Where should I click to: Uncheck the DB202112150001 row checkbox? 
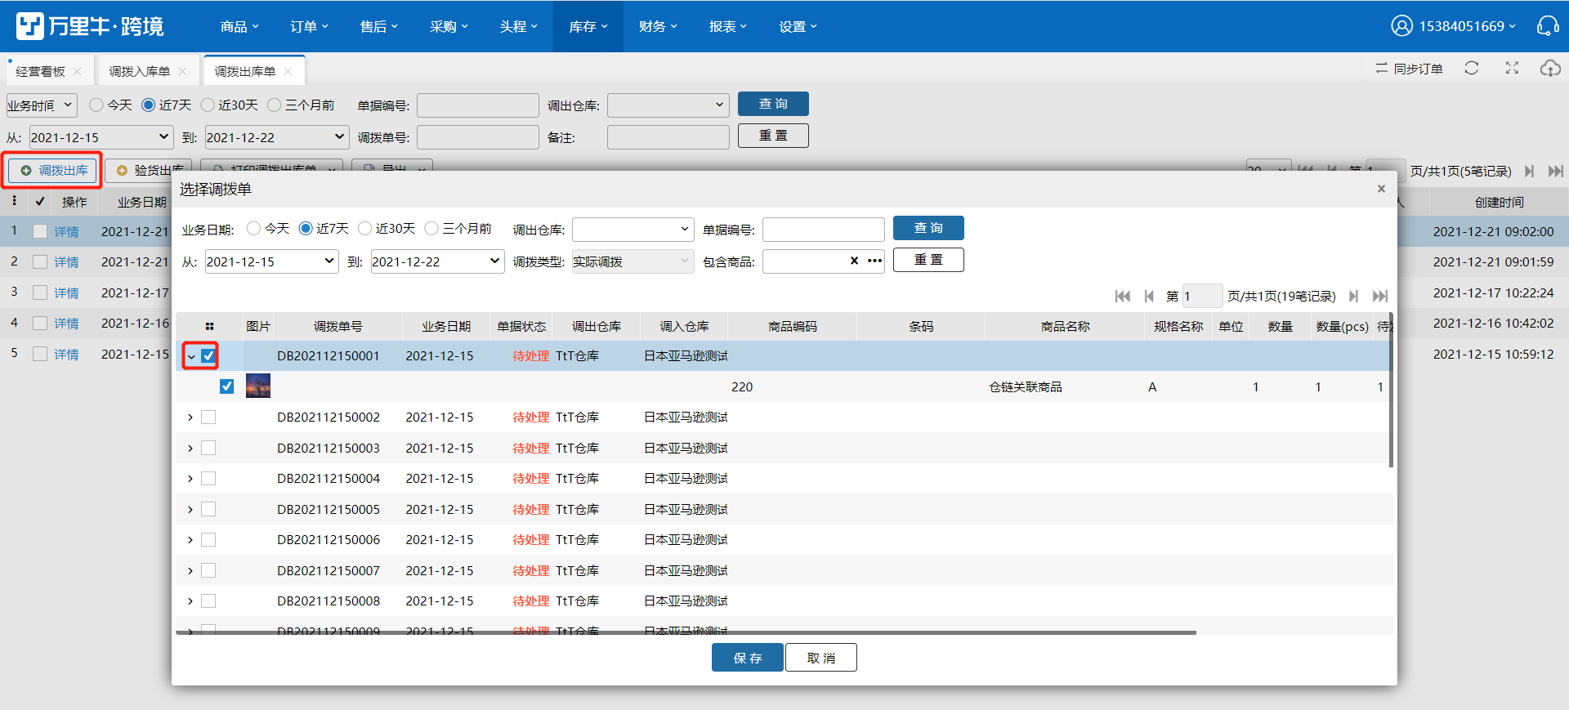coord(208,355)
